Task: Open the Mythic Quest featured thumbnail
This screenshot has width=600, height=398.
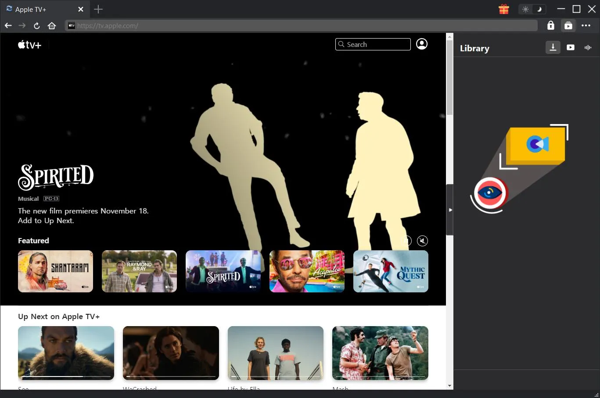Action: coord(390,271)
